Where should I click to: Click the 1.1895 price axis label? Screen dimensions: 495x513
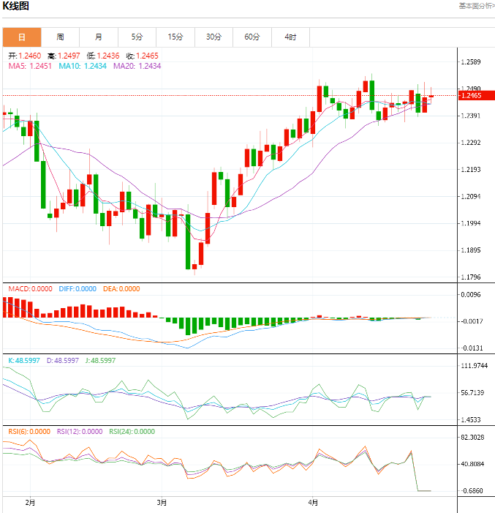click(471, 250)
